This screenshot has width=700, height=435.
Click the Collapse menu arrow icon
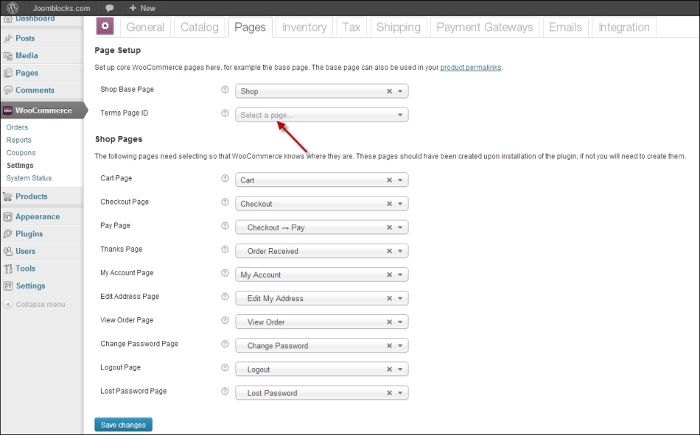[x=7, y=304]
